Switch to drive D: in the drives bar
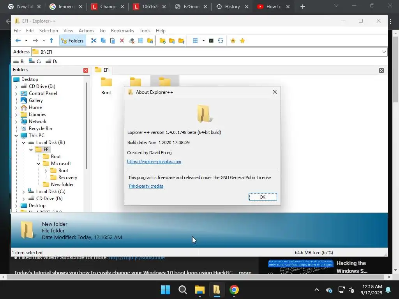 (x=51, y=61)
